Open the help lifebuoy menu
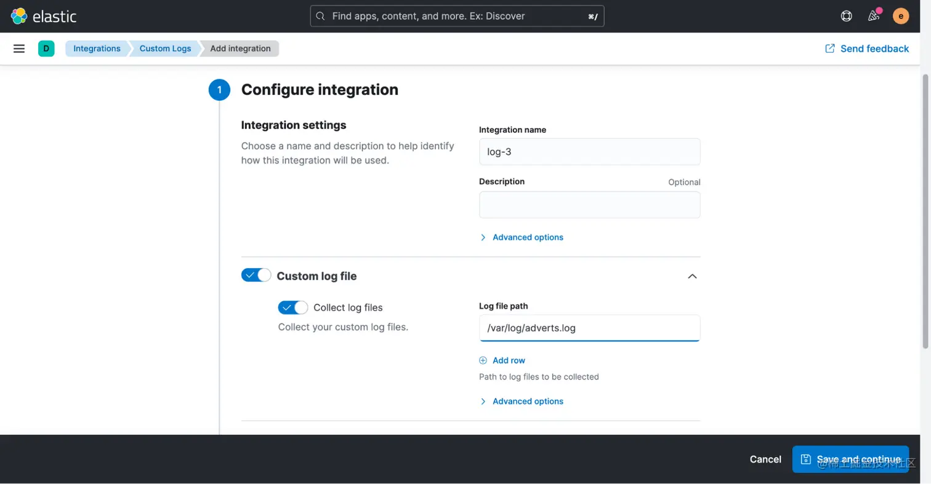Image resolution: width=931 pixels, height=484 pixels. click(847, 16)
